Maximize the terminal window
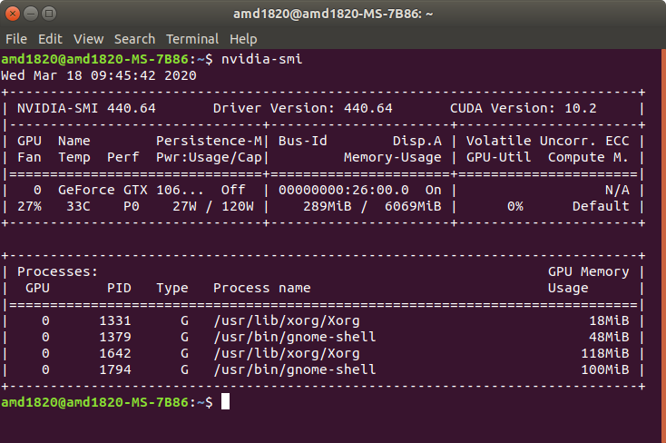Screen dimensions: 666x443 coord(49,14)
